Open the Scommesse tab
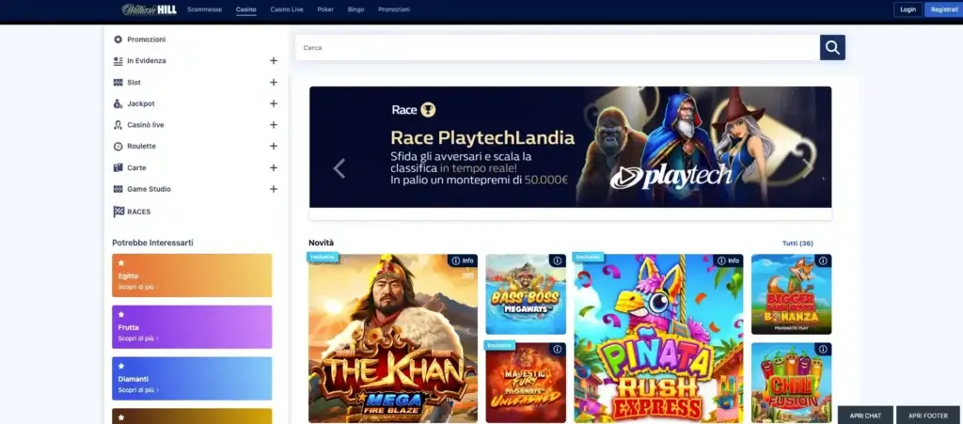The image size is (963, 424). [x=204, y=9]
